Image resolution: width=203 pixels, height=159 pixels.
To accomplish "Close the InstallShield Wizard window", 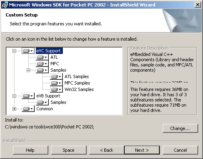I will [198, 5].
